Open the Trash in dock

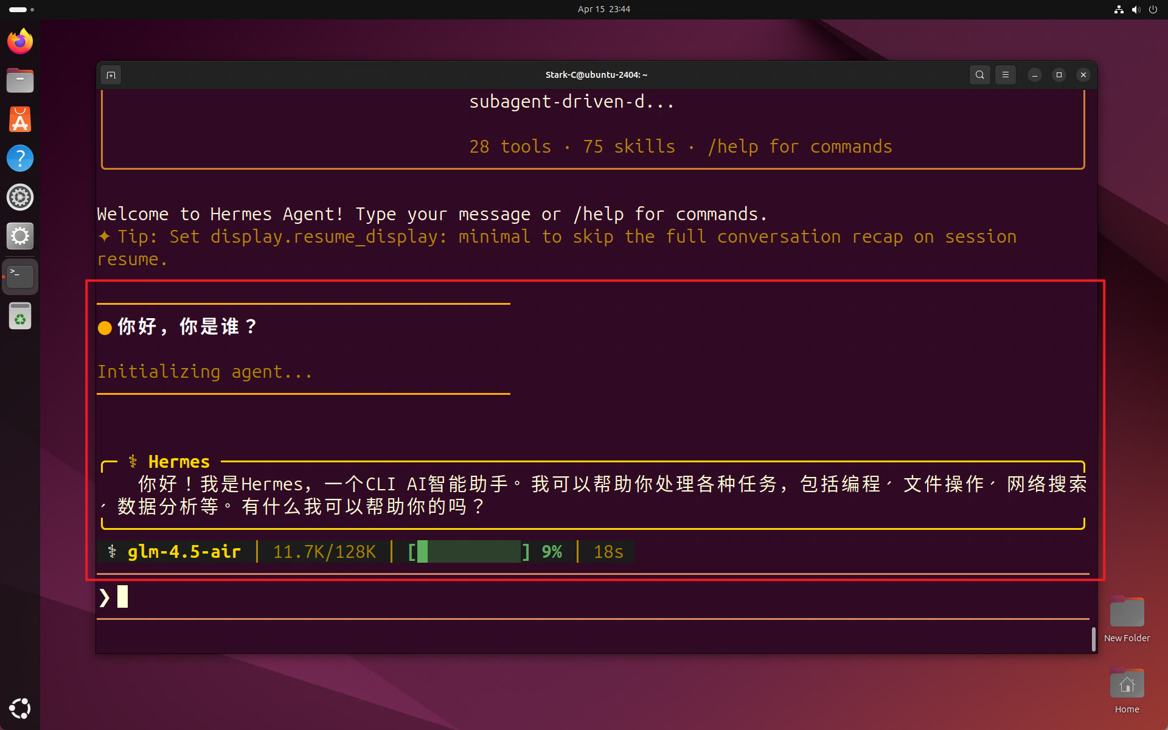pos(20,316)
